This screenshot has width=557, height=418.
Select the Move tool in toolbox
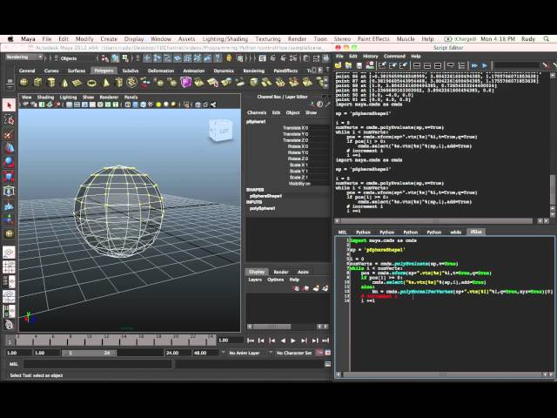(9, 148)
